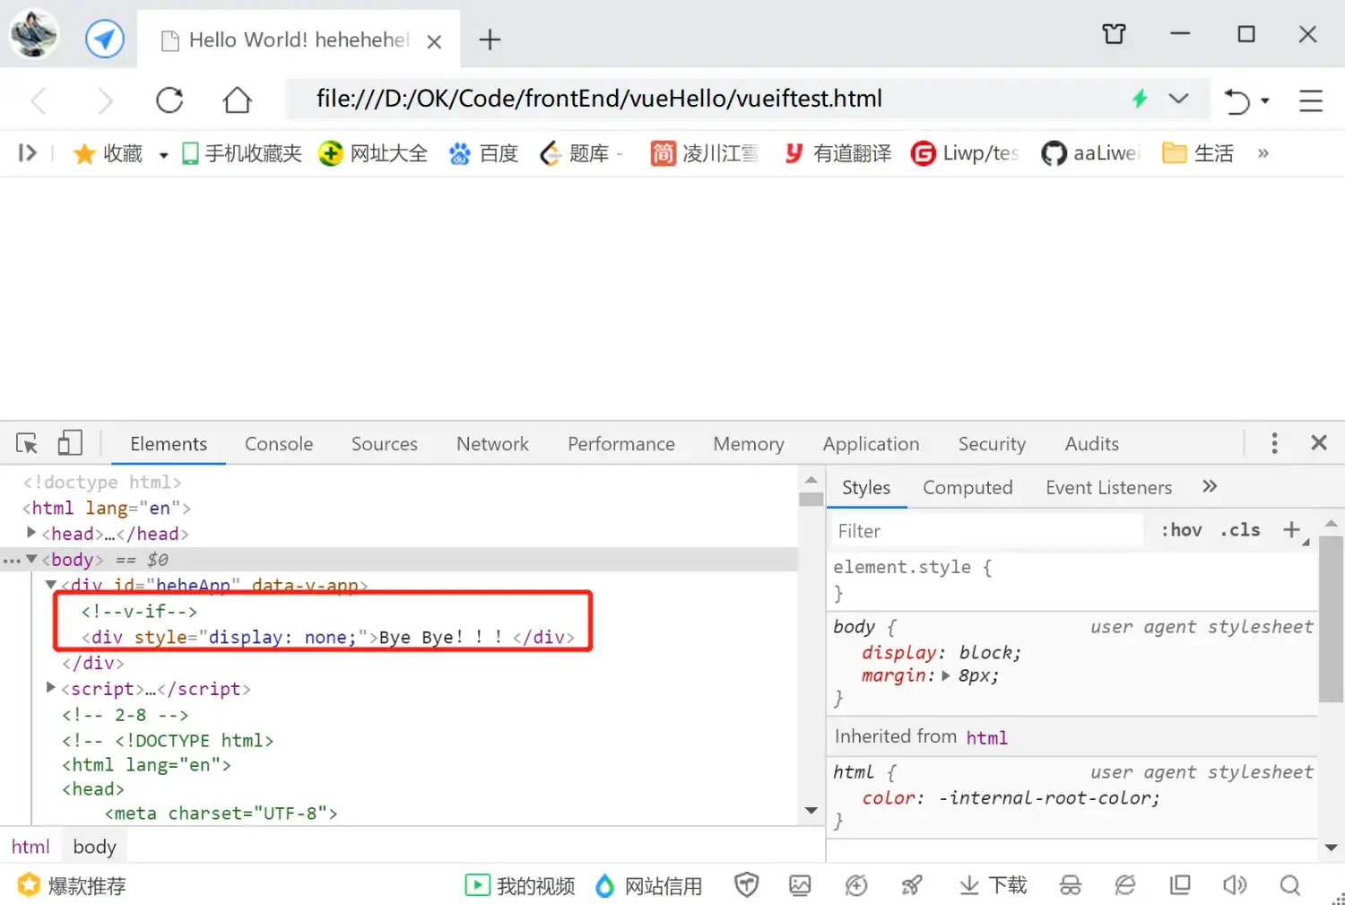Open the Event Listeners tab
Image resolution: width=1345 pixels, height=905 pixels.
coord(1108,488)
